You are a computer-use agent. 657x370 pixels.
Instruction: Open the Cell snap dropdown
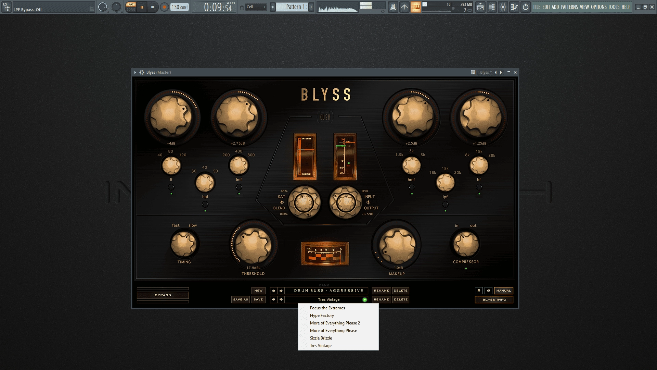point(256,7)
